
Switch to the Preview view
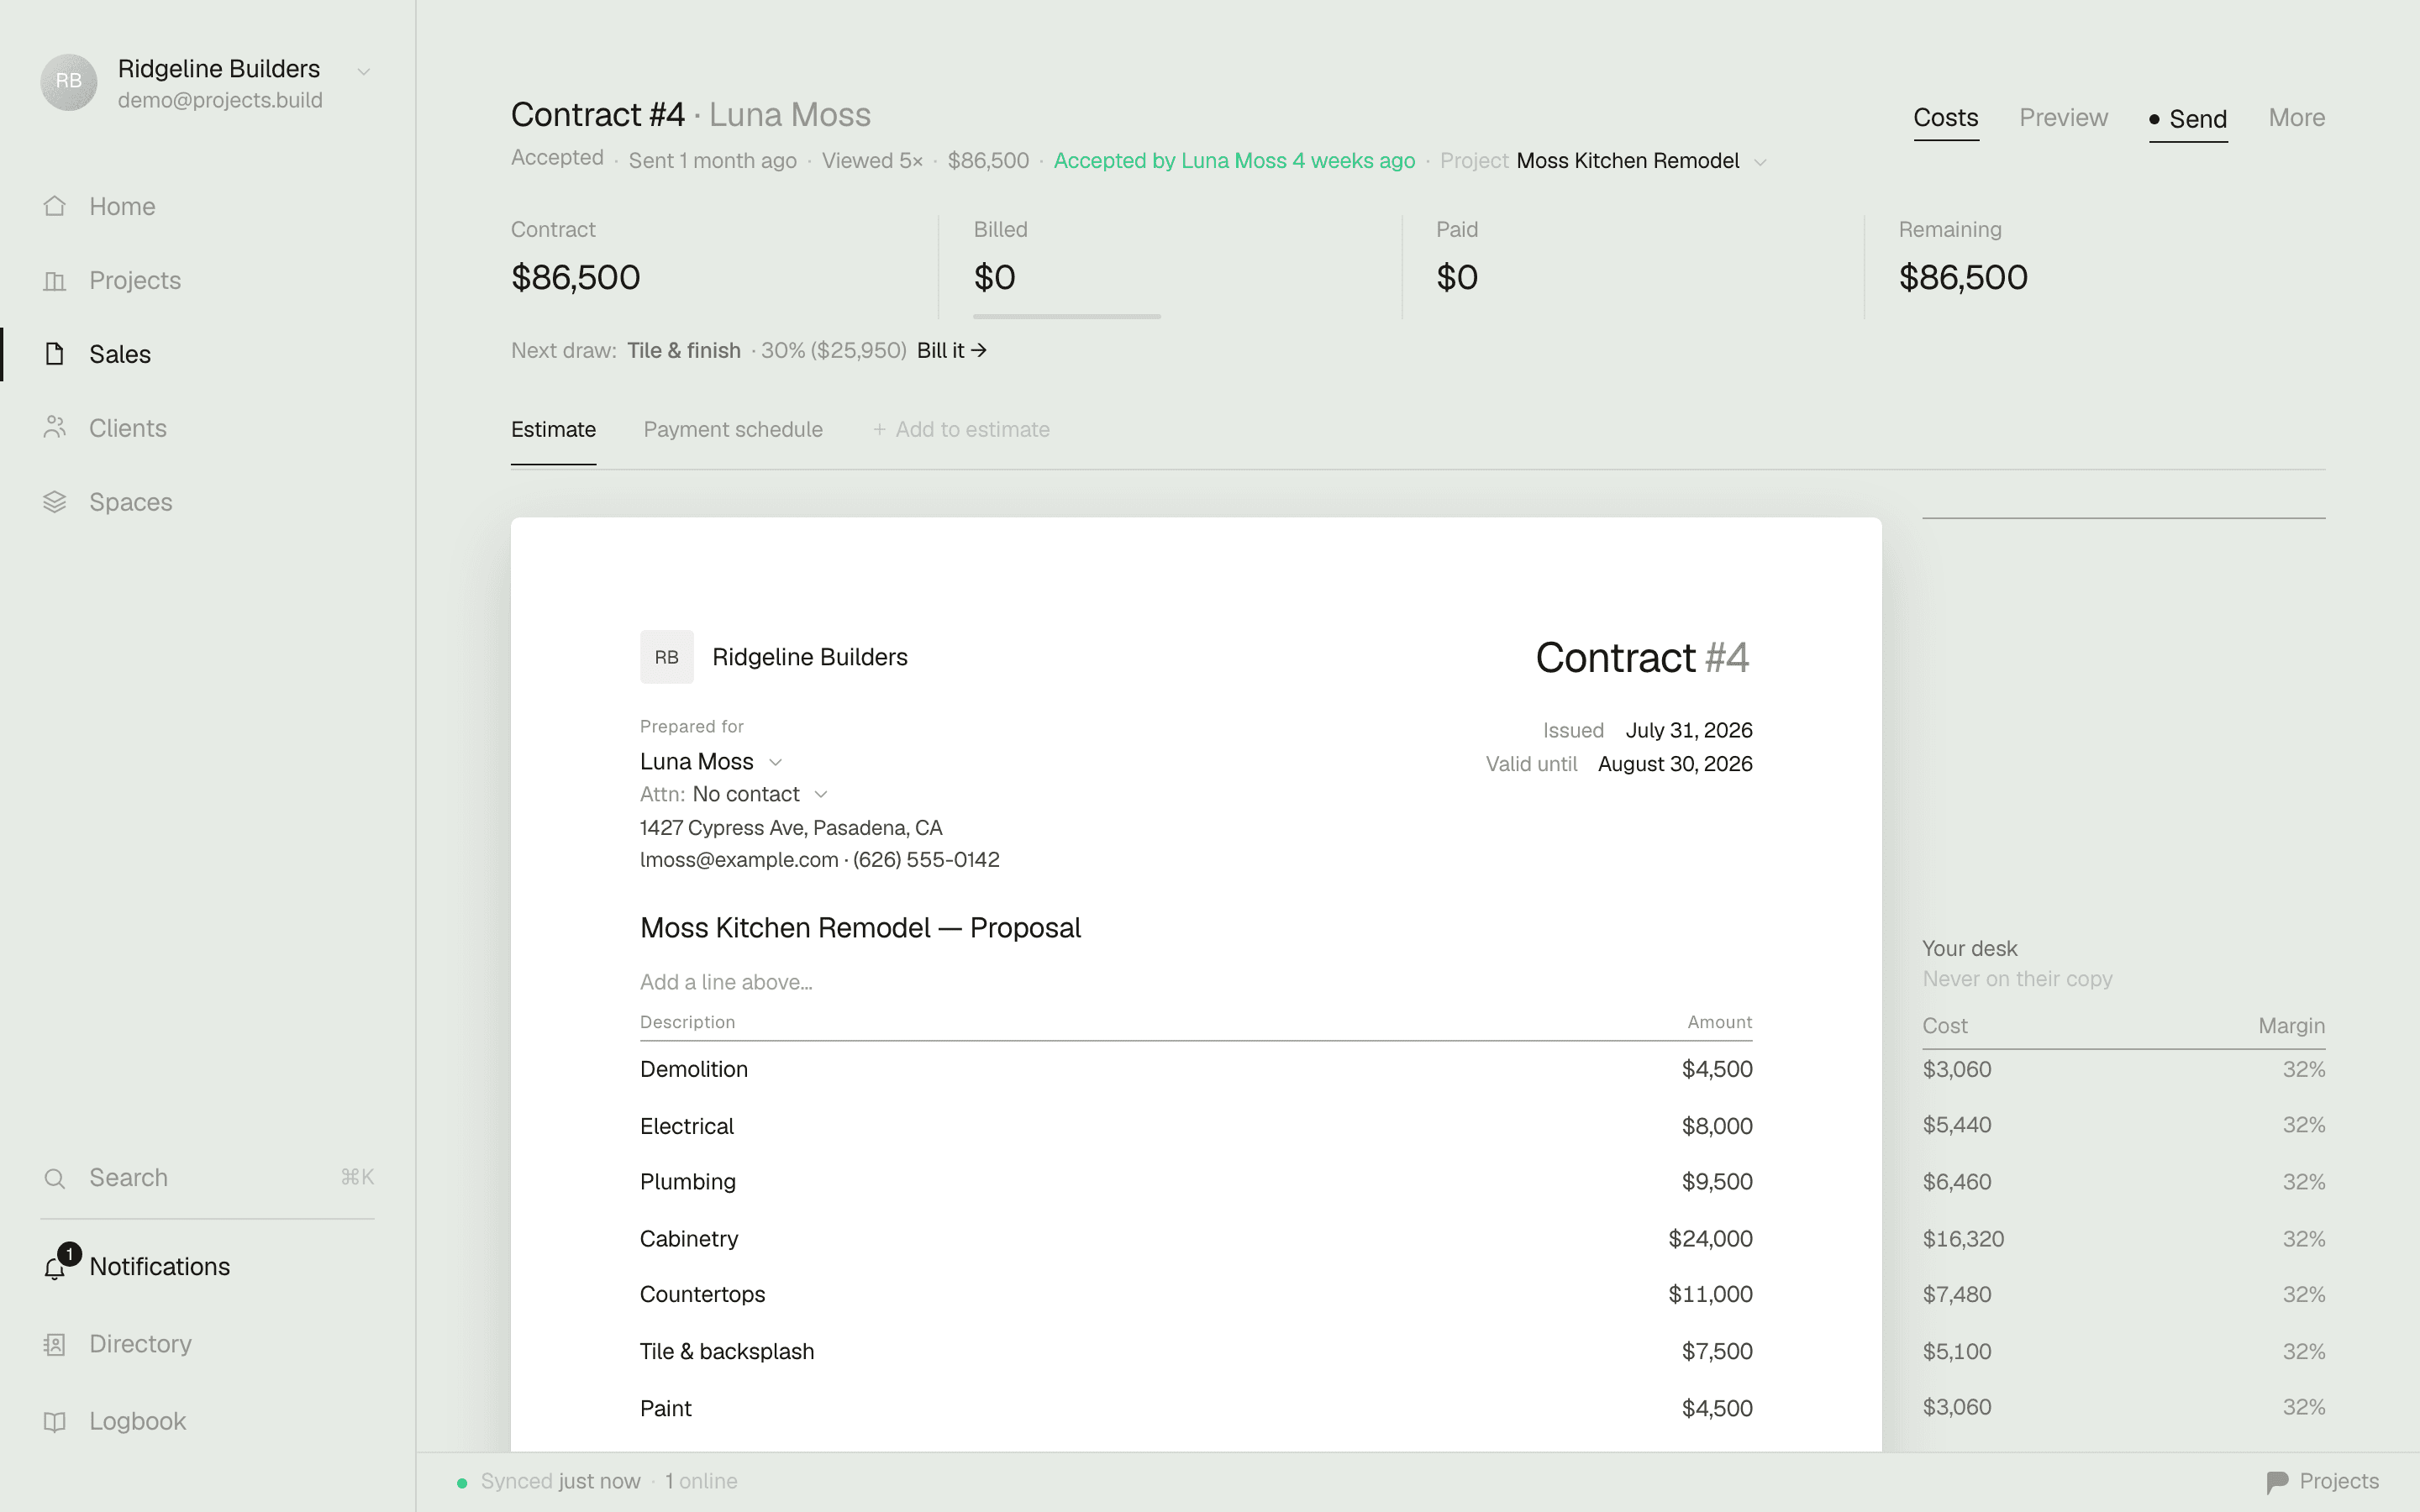(x=2063, y=118)
